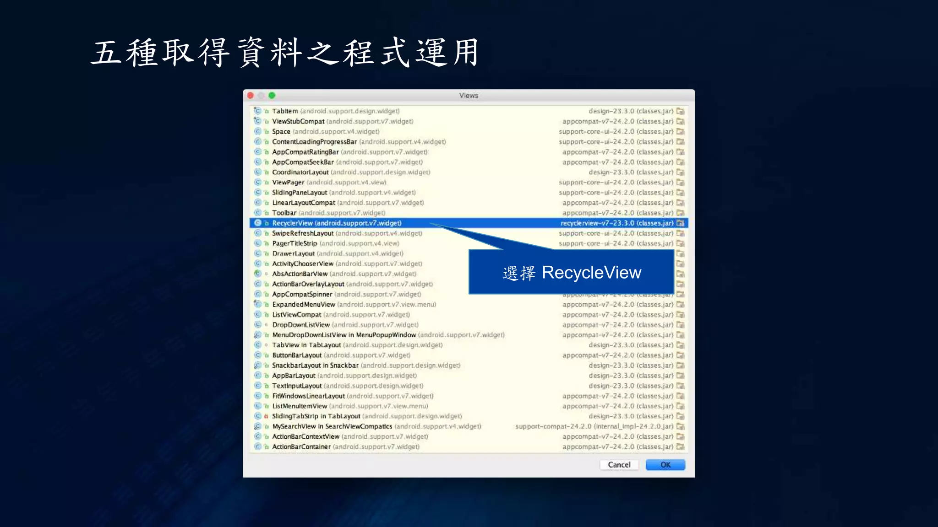Screen dimensions: 938x527
Task: Select the Toolbar row
Action: point(469,213)
